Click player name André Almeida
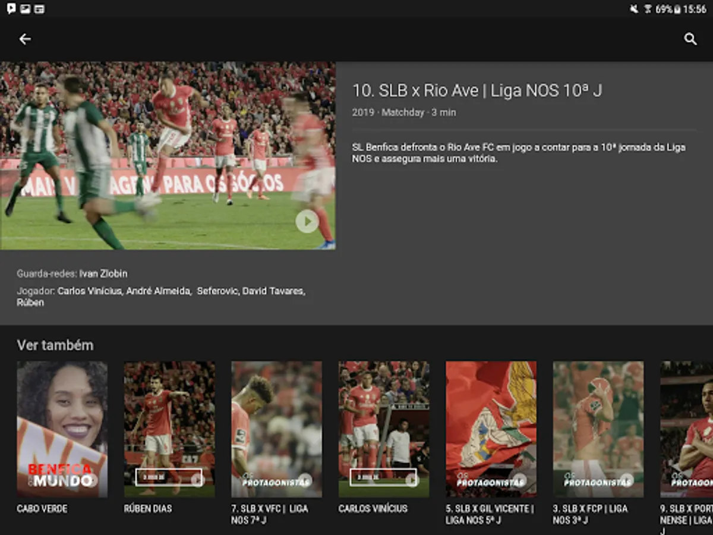The image size is (713, 535). tap(158, 291)
